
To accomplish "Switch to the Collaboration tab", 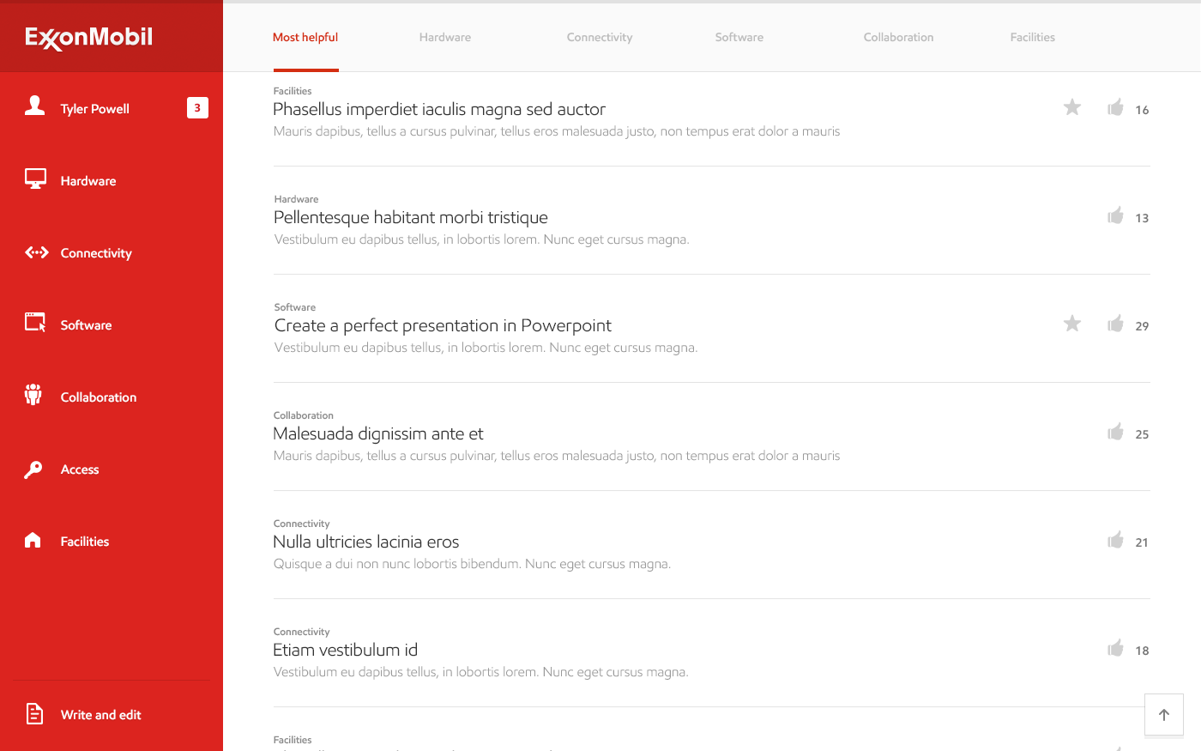I will (x=899, y=37).
